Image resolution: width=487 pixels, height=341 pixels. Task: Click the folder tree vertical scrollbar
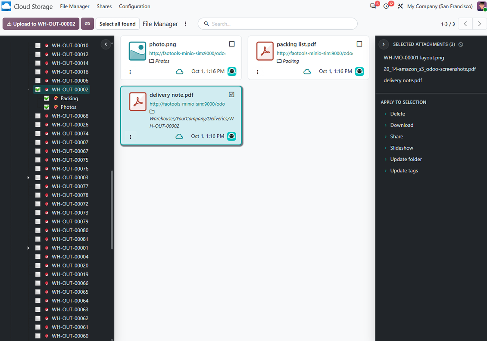[x=112, y=209]
